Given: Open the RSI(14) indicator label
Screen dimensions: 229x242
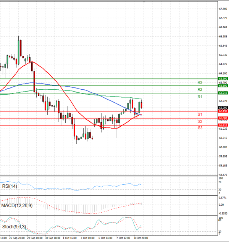Looking at the screenshot, I should pos(10,186).
